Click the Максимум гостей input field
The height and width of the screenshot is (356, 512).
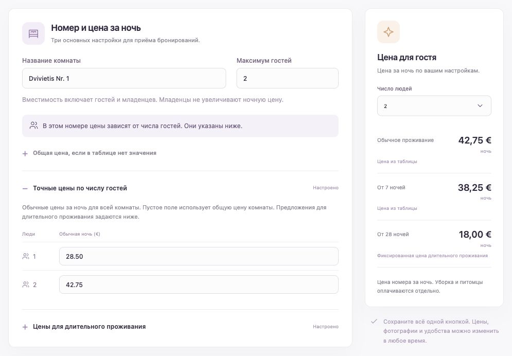tap(287, 78)
